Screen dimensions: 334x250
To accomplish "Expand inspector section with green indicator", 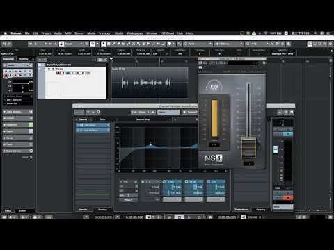I will coord(18,125).
